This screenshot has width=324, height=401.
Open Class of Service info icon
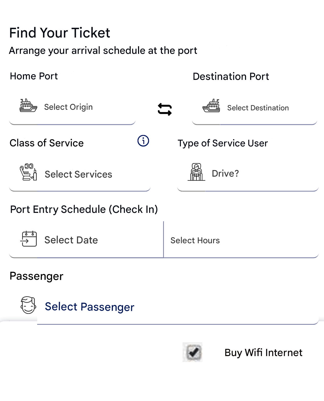143,141
